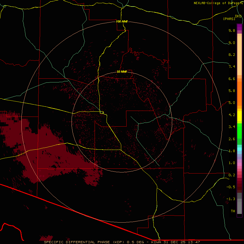
Task: Click the "100 NMI" range ring label
Action: pyautogui.click(x=122, y=21)
